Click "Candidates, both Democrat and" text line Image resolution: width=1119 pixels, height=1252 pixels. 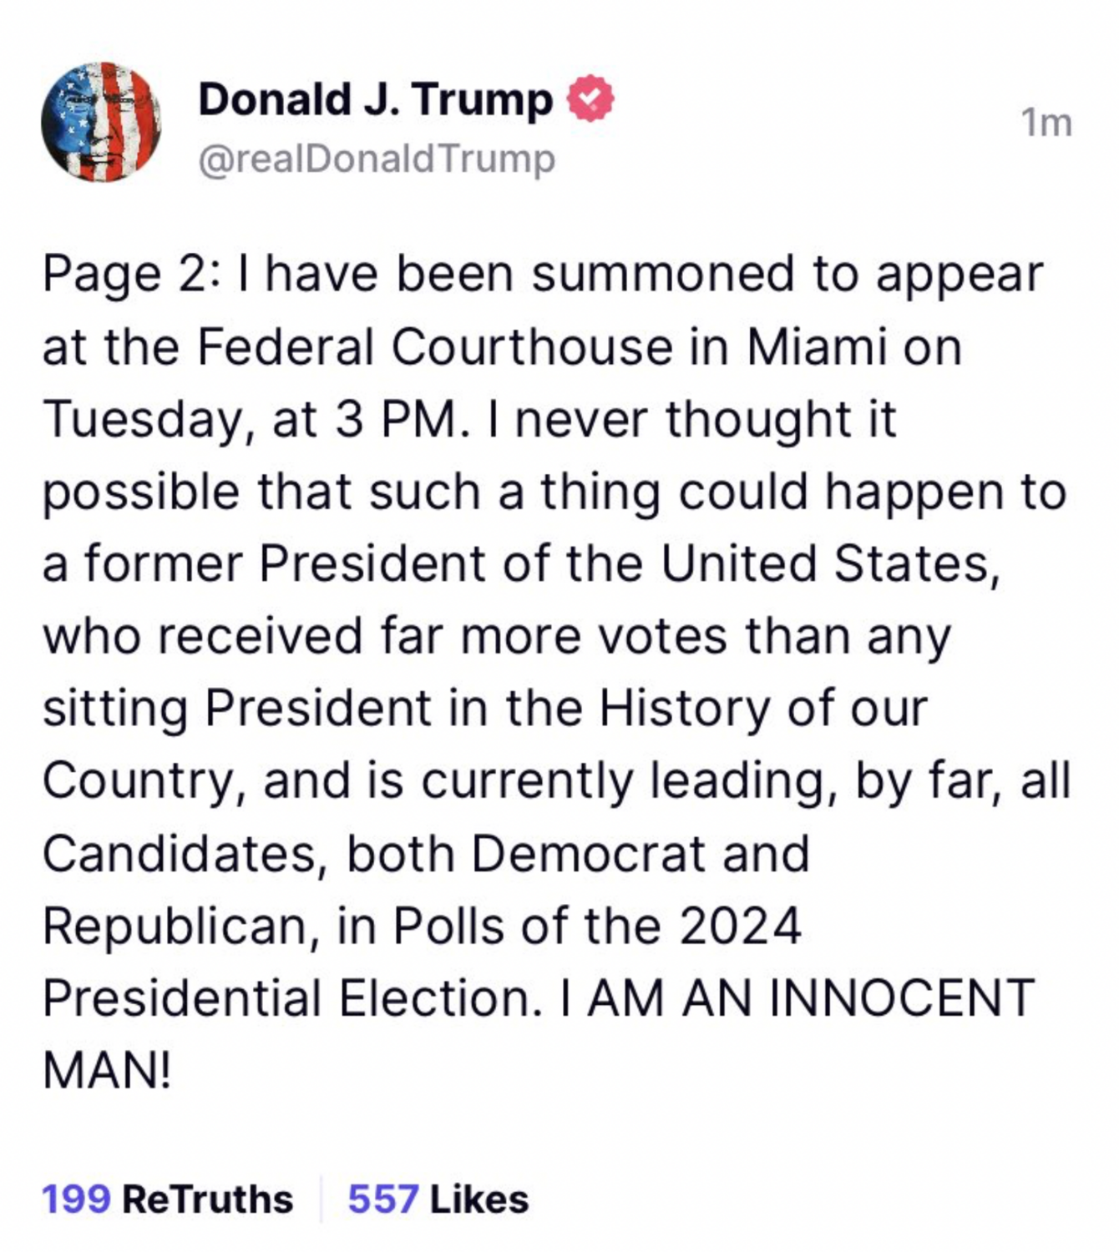[426, 854]
